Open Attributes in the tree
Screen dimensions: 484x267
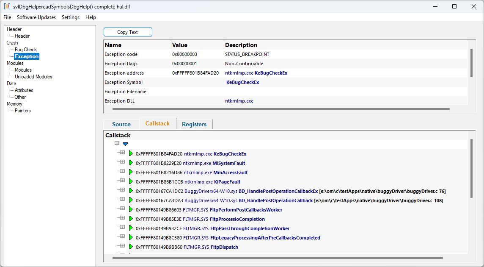coord(24,90)
